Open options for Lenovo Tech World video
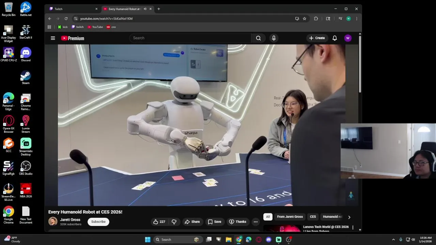The height and width of the screenshot is (245, 436). 353,227
